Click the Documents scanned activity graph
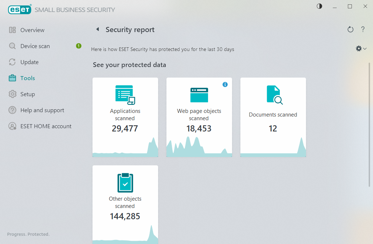The width and height of the screenshot is (373, 244). pyautogui.click(x=273, y=147)
